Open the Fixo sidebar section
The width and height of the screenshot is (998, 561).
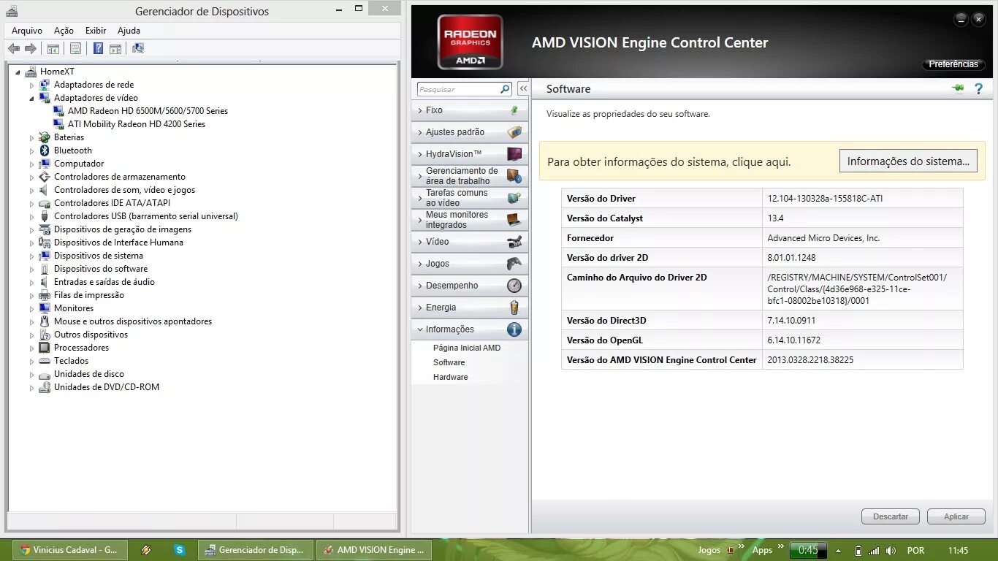coord(470,110)
